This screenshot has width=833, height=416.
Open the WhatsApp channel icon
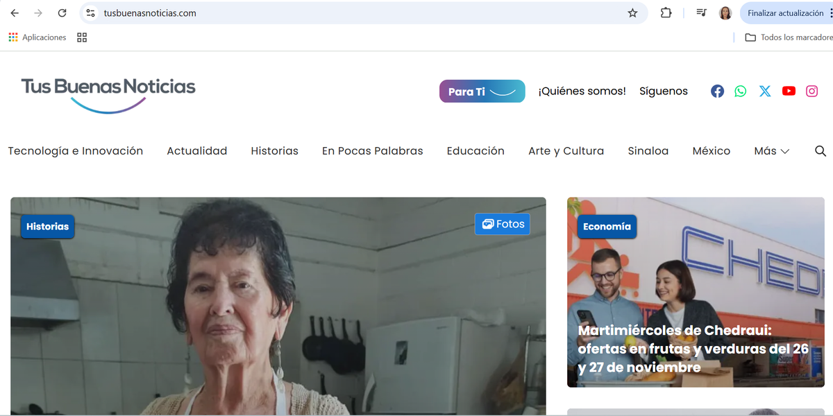(x=741, y=91)
